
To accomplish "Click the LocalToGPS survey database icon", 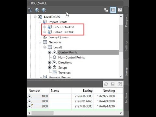I will (x=40, y=17).
